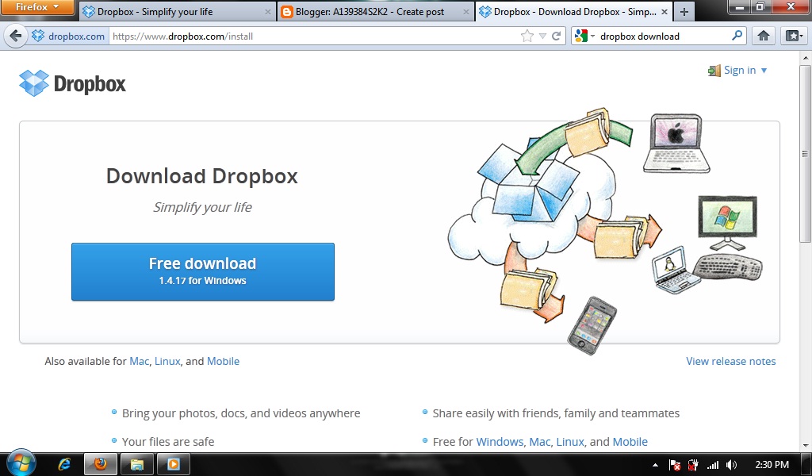Click the Firefox taskbar icon
Viewport: 812px width, 476px height.
pos(101,464)
